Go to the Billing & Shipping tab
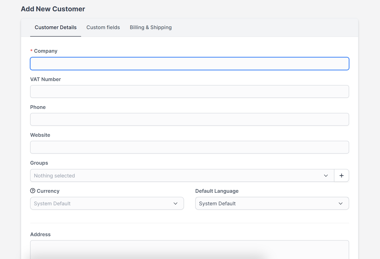Viewport: 380px width, 259px height. click(x=151, y=27)
